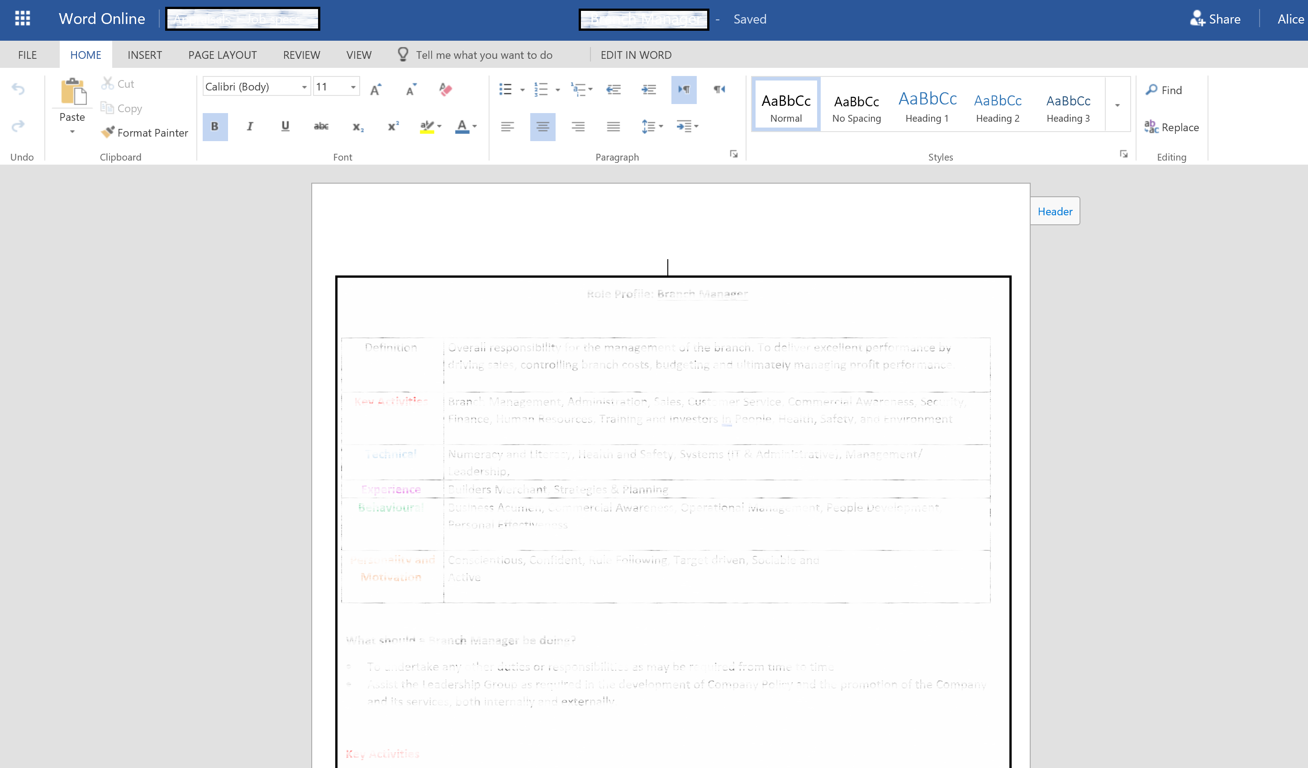
Task: Toggle Subscript formatting
Action: point(358,127)
